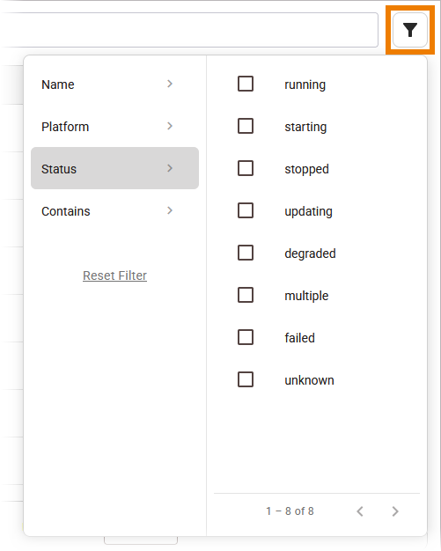The height and width of the screenshot is (551, 441).
Task: Check the failed status checkbox
Action: [x=246, y=337]
